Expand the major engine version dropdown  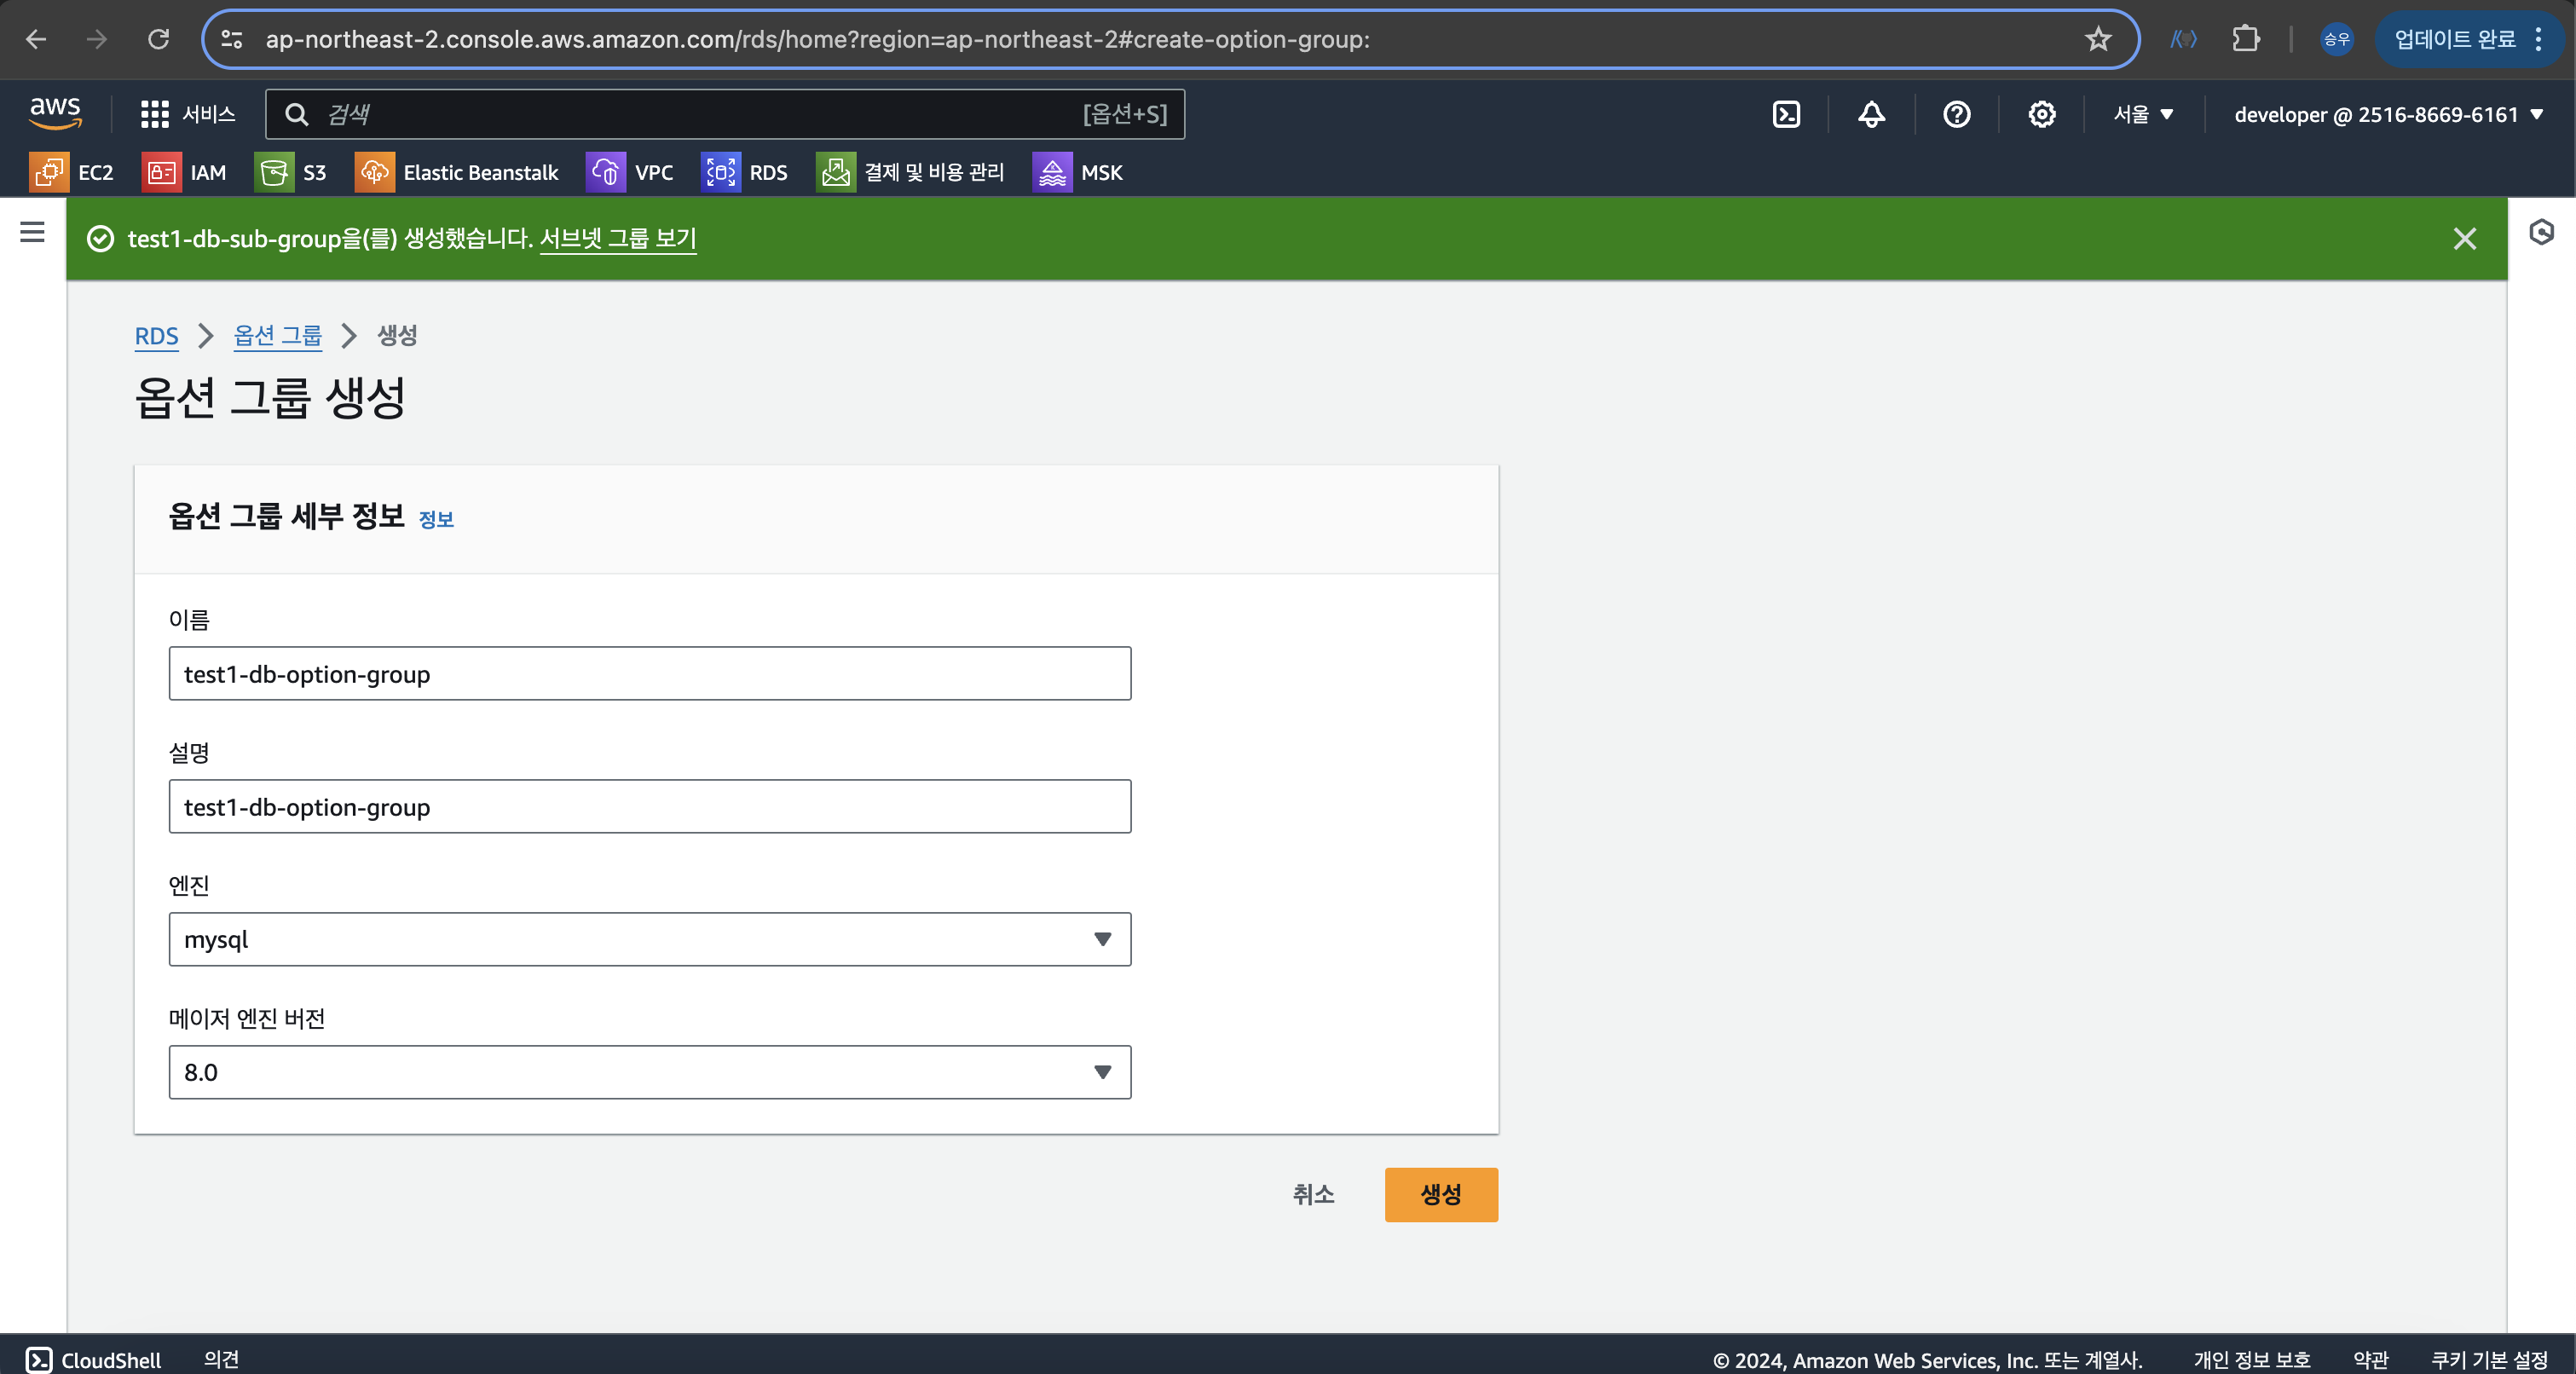(649, 1072)
